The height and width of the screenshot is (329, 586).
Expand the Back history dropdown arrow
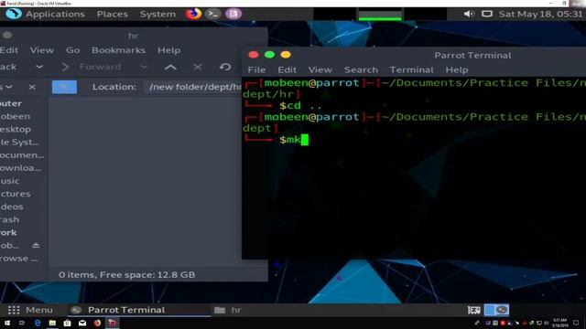tap(39, 67)
